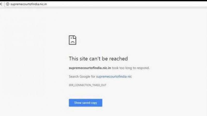This screenshot has height=116, width=207.
Task: Click the sad page error icon
Action: (72, 40)
